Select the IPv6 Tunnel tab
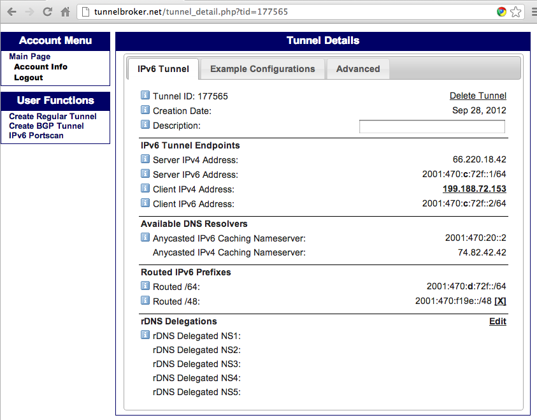 click(163, 69)
